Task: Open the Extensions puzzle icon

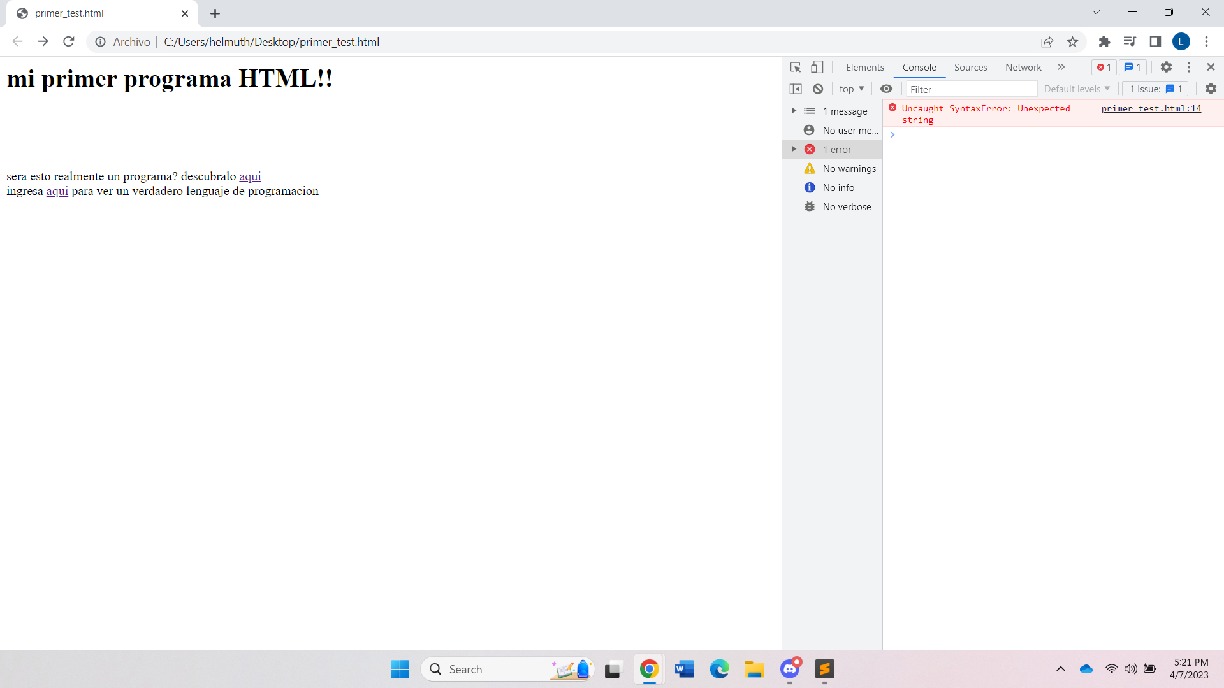Action: (1104, 41)
